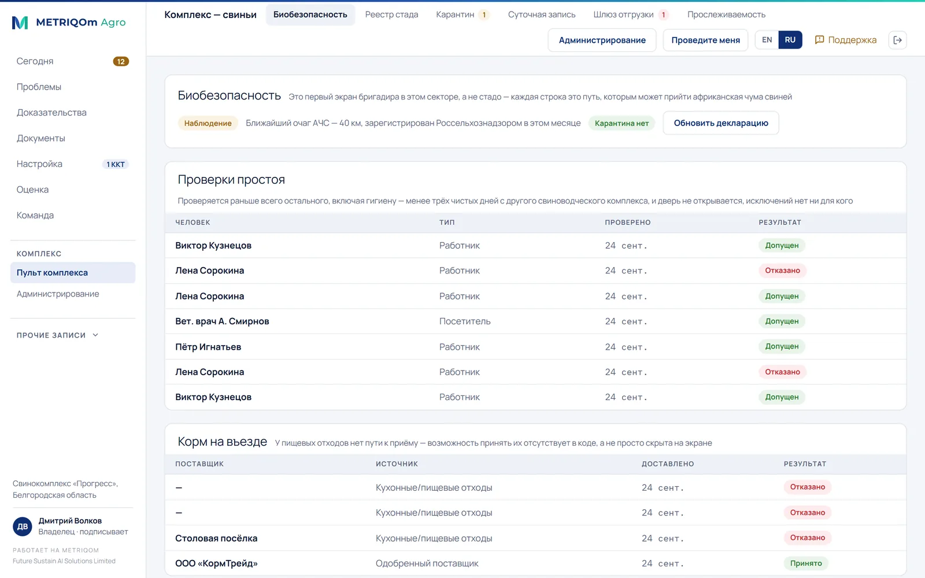This screenshot has width=925, height=578.
Task: Open the Шлюз отгрузки tab
Action: tap(631, 14)
